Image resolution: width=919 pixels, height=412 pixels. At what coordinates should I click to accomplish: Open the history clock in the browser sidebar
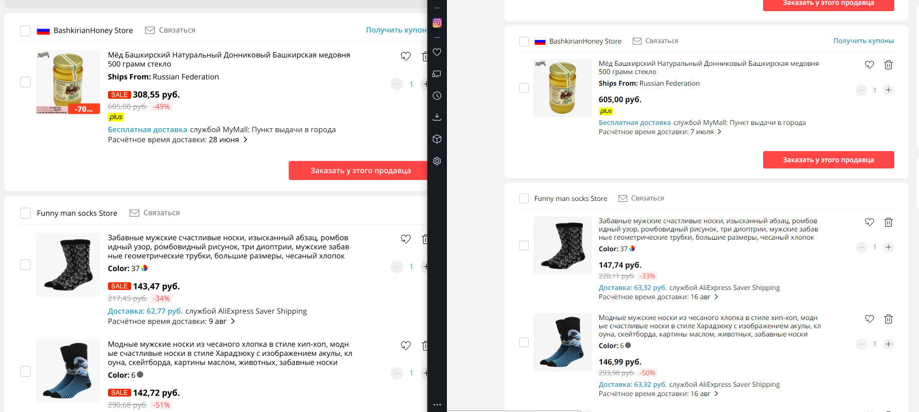point(437,95)
